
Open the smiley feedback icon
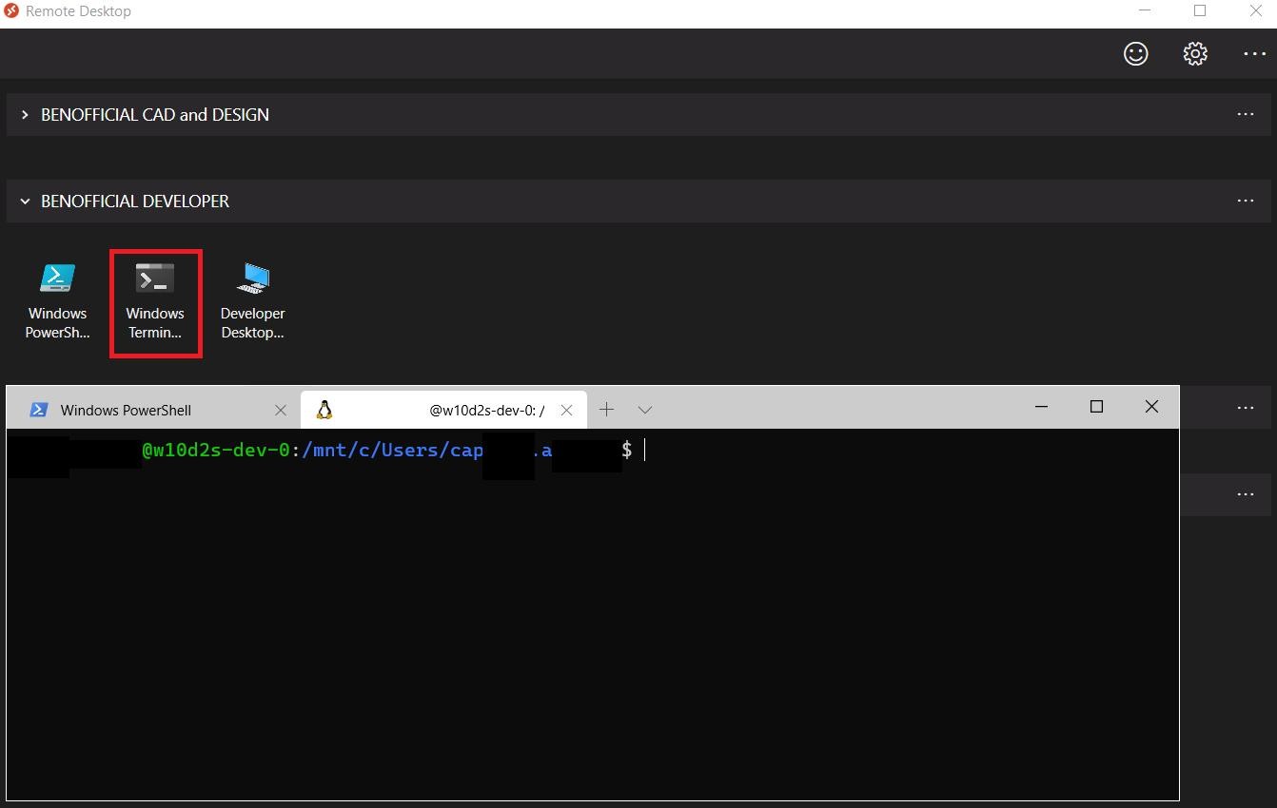pos(1135,54)
